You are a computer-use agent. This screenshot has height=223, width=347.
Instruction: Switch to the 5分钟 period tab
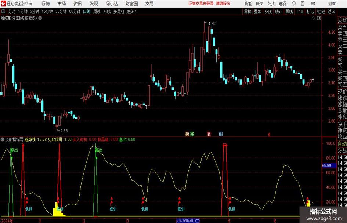pyautogui.click(x=35, y=11)
